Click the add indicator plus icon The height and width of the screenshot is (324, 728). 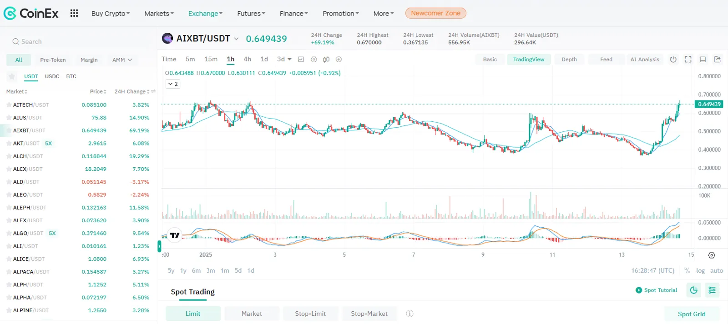[x=339, y=59]
